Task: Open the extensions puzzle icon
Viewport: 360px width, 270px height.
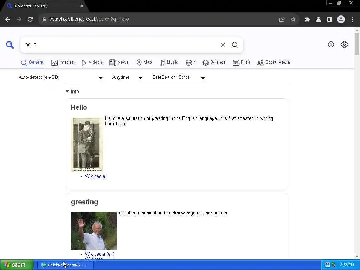Action: pos(307,20)
